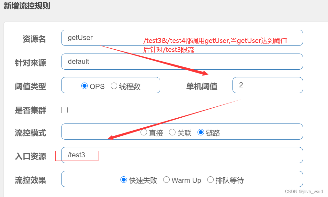Choose 链路 flow control mode

pos(201,132)
